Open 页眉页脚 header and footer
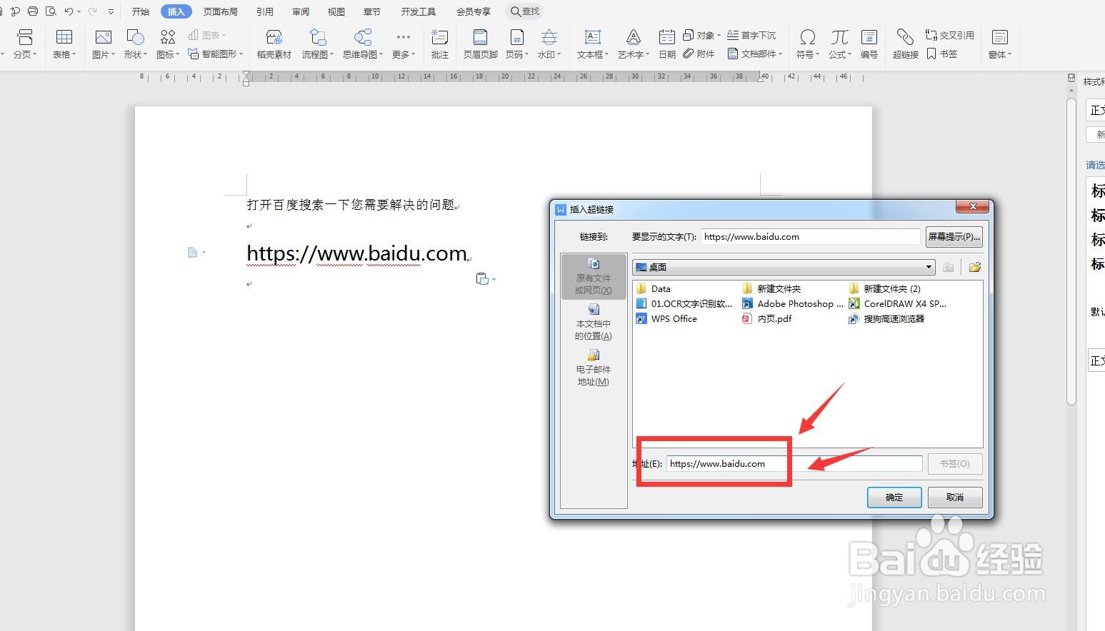Viewport: 1105px width, 631px height. pos(480,44)
